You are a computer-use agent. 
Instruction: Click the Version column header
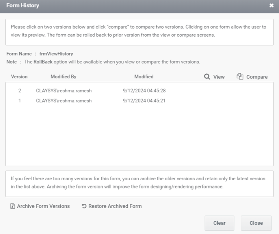(x=19, y=77)
